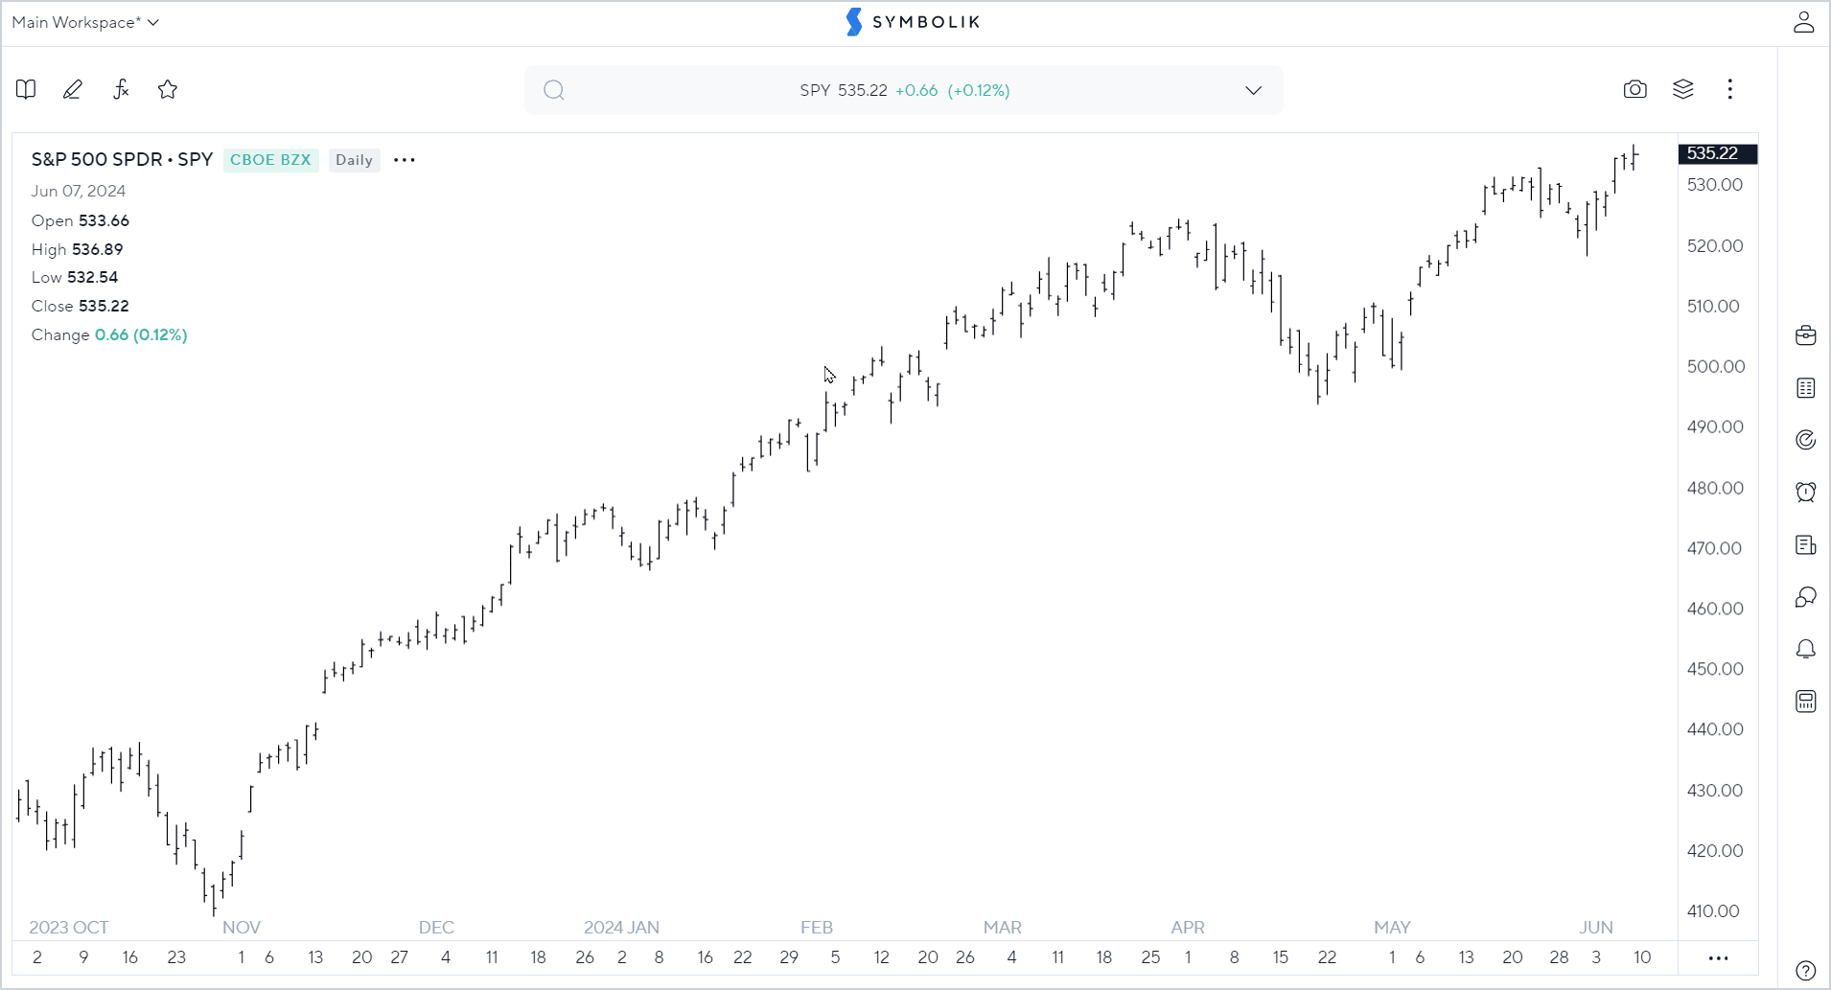
Task: Click the 2024 JAN month label
Action: coord(621,928)
